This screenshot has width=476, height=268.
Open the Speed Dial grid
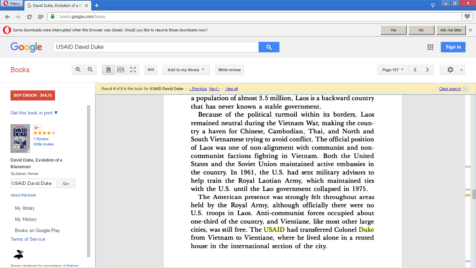(41, 17)
